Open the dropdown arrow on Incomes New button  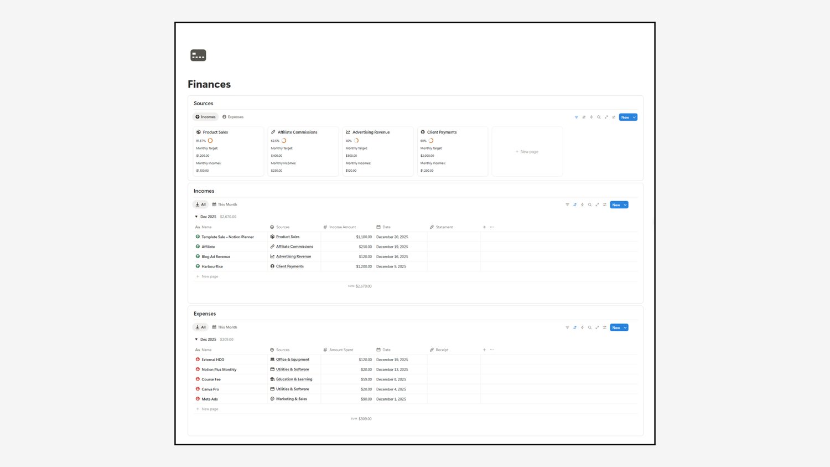[626, 205]
